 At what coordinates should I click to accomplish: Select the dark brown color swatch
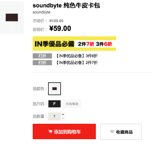click(55, 89)
